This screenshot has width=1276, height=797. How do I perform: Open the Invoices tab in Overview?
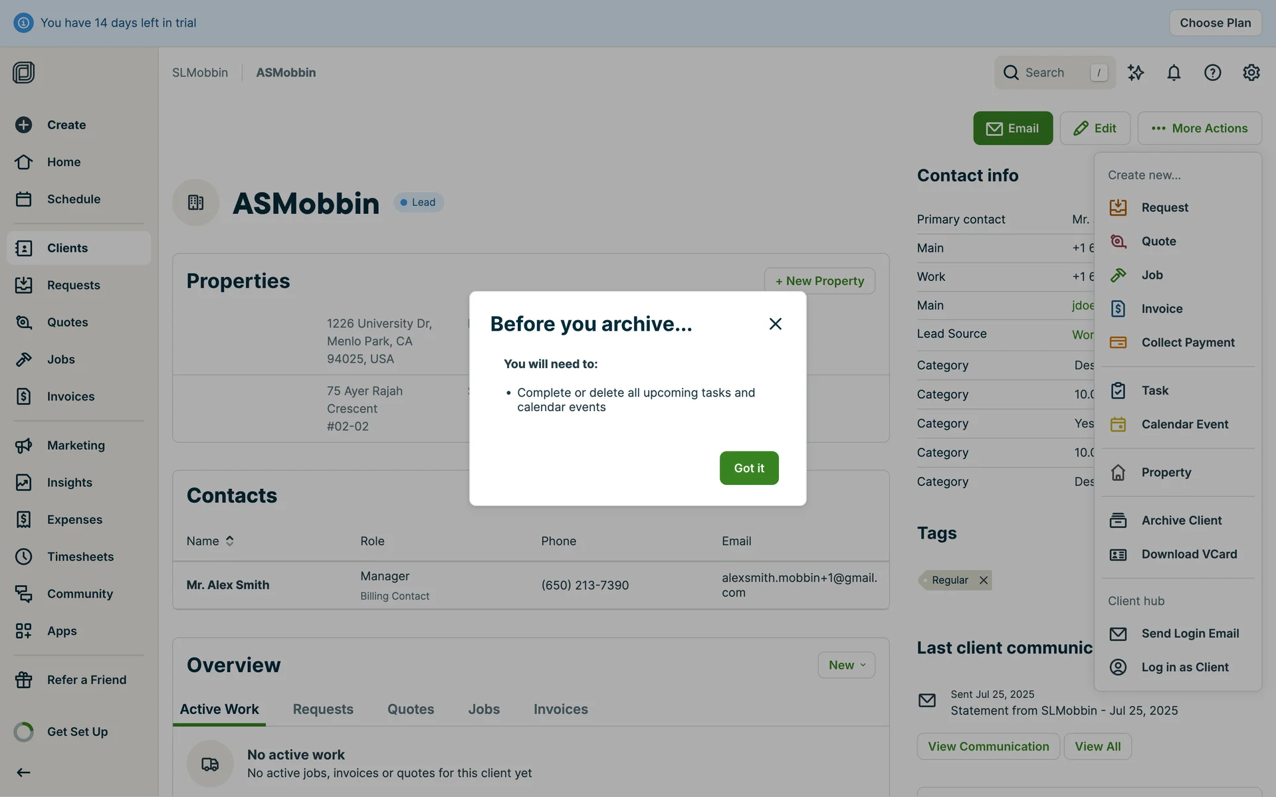560,709
